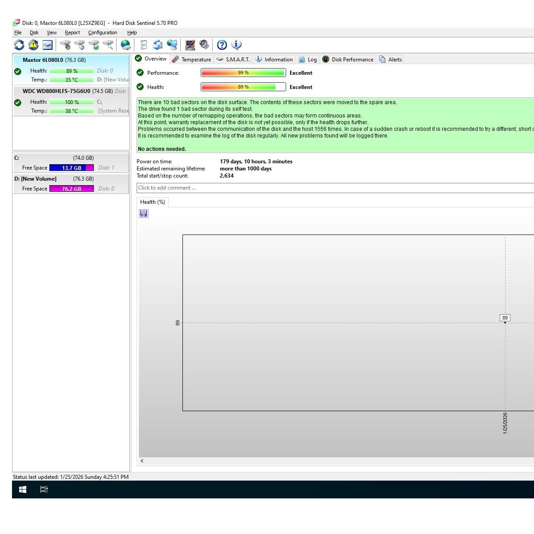Click the disk with magnifier test icon
This screenshot has height=534, width=534.
(108, 45)
